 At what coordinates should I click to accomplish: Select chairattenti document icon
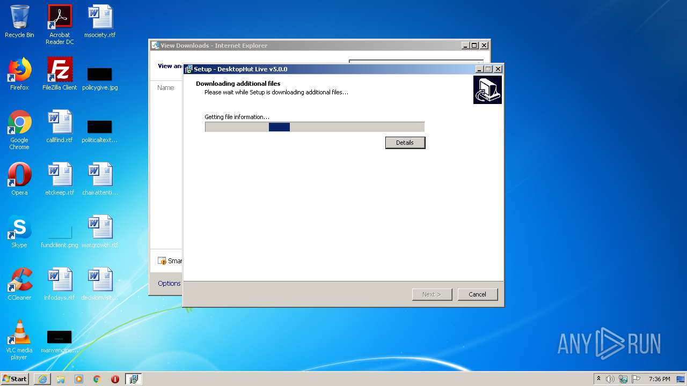coord(100,179)
